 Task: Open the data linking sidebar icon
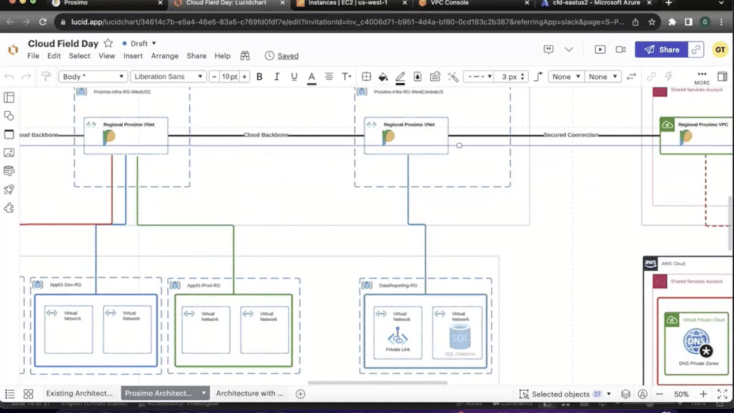9,171
